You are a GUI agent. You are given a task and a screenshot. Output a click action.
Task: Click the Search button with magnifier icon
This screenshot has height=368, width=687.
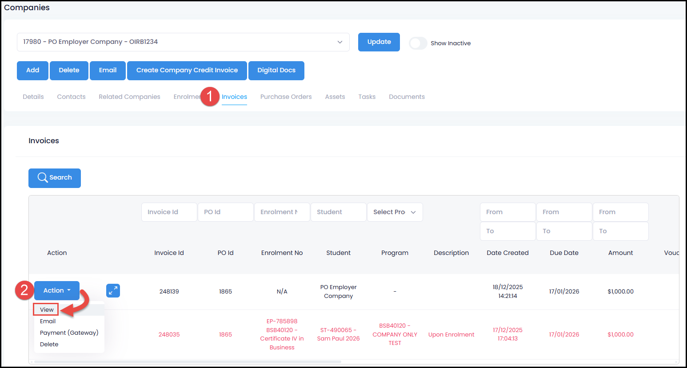pos(55,178)
